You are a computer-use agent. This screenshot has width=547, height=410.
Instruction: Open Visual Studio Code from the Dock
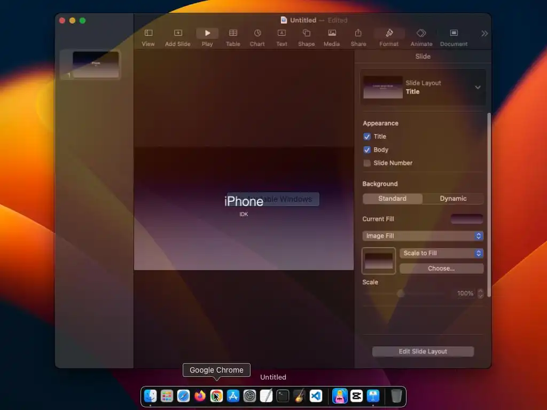coord(316,396)
